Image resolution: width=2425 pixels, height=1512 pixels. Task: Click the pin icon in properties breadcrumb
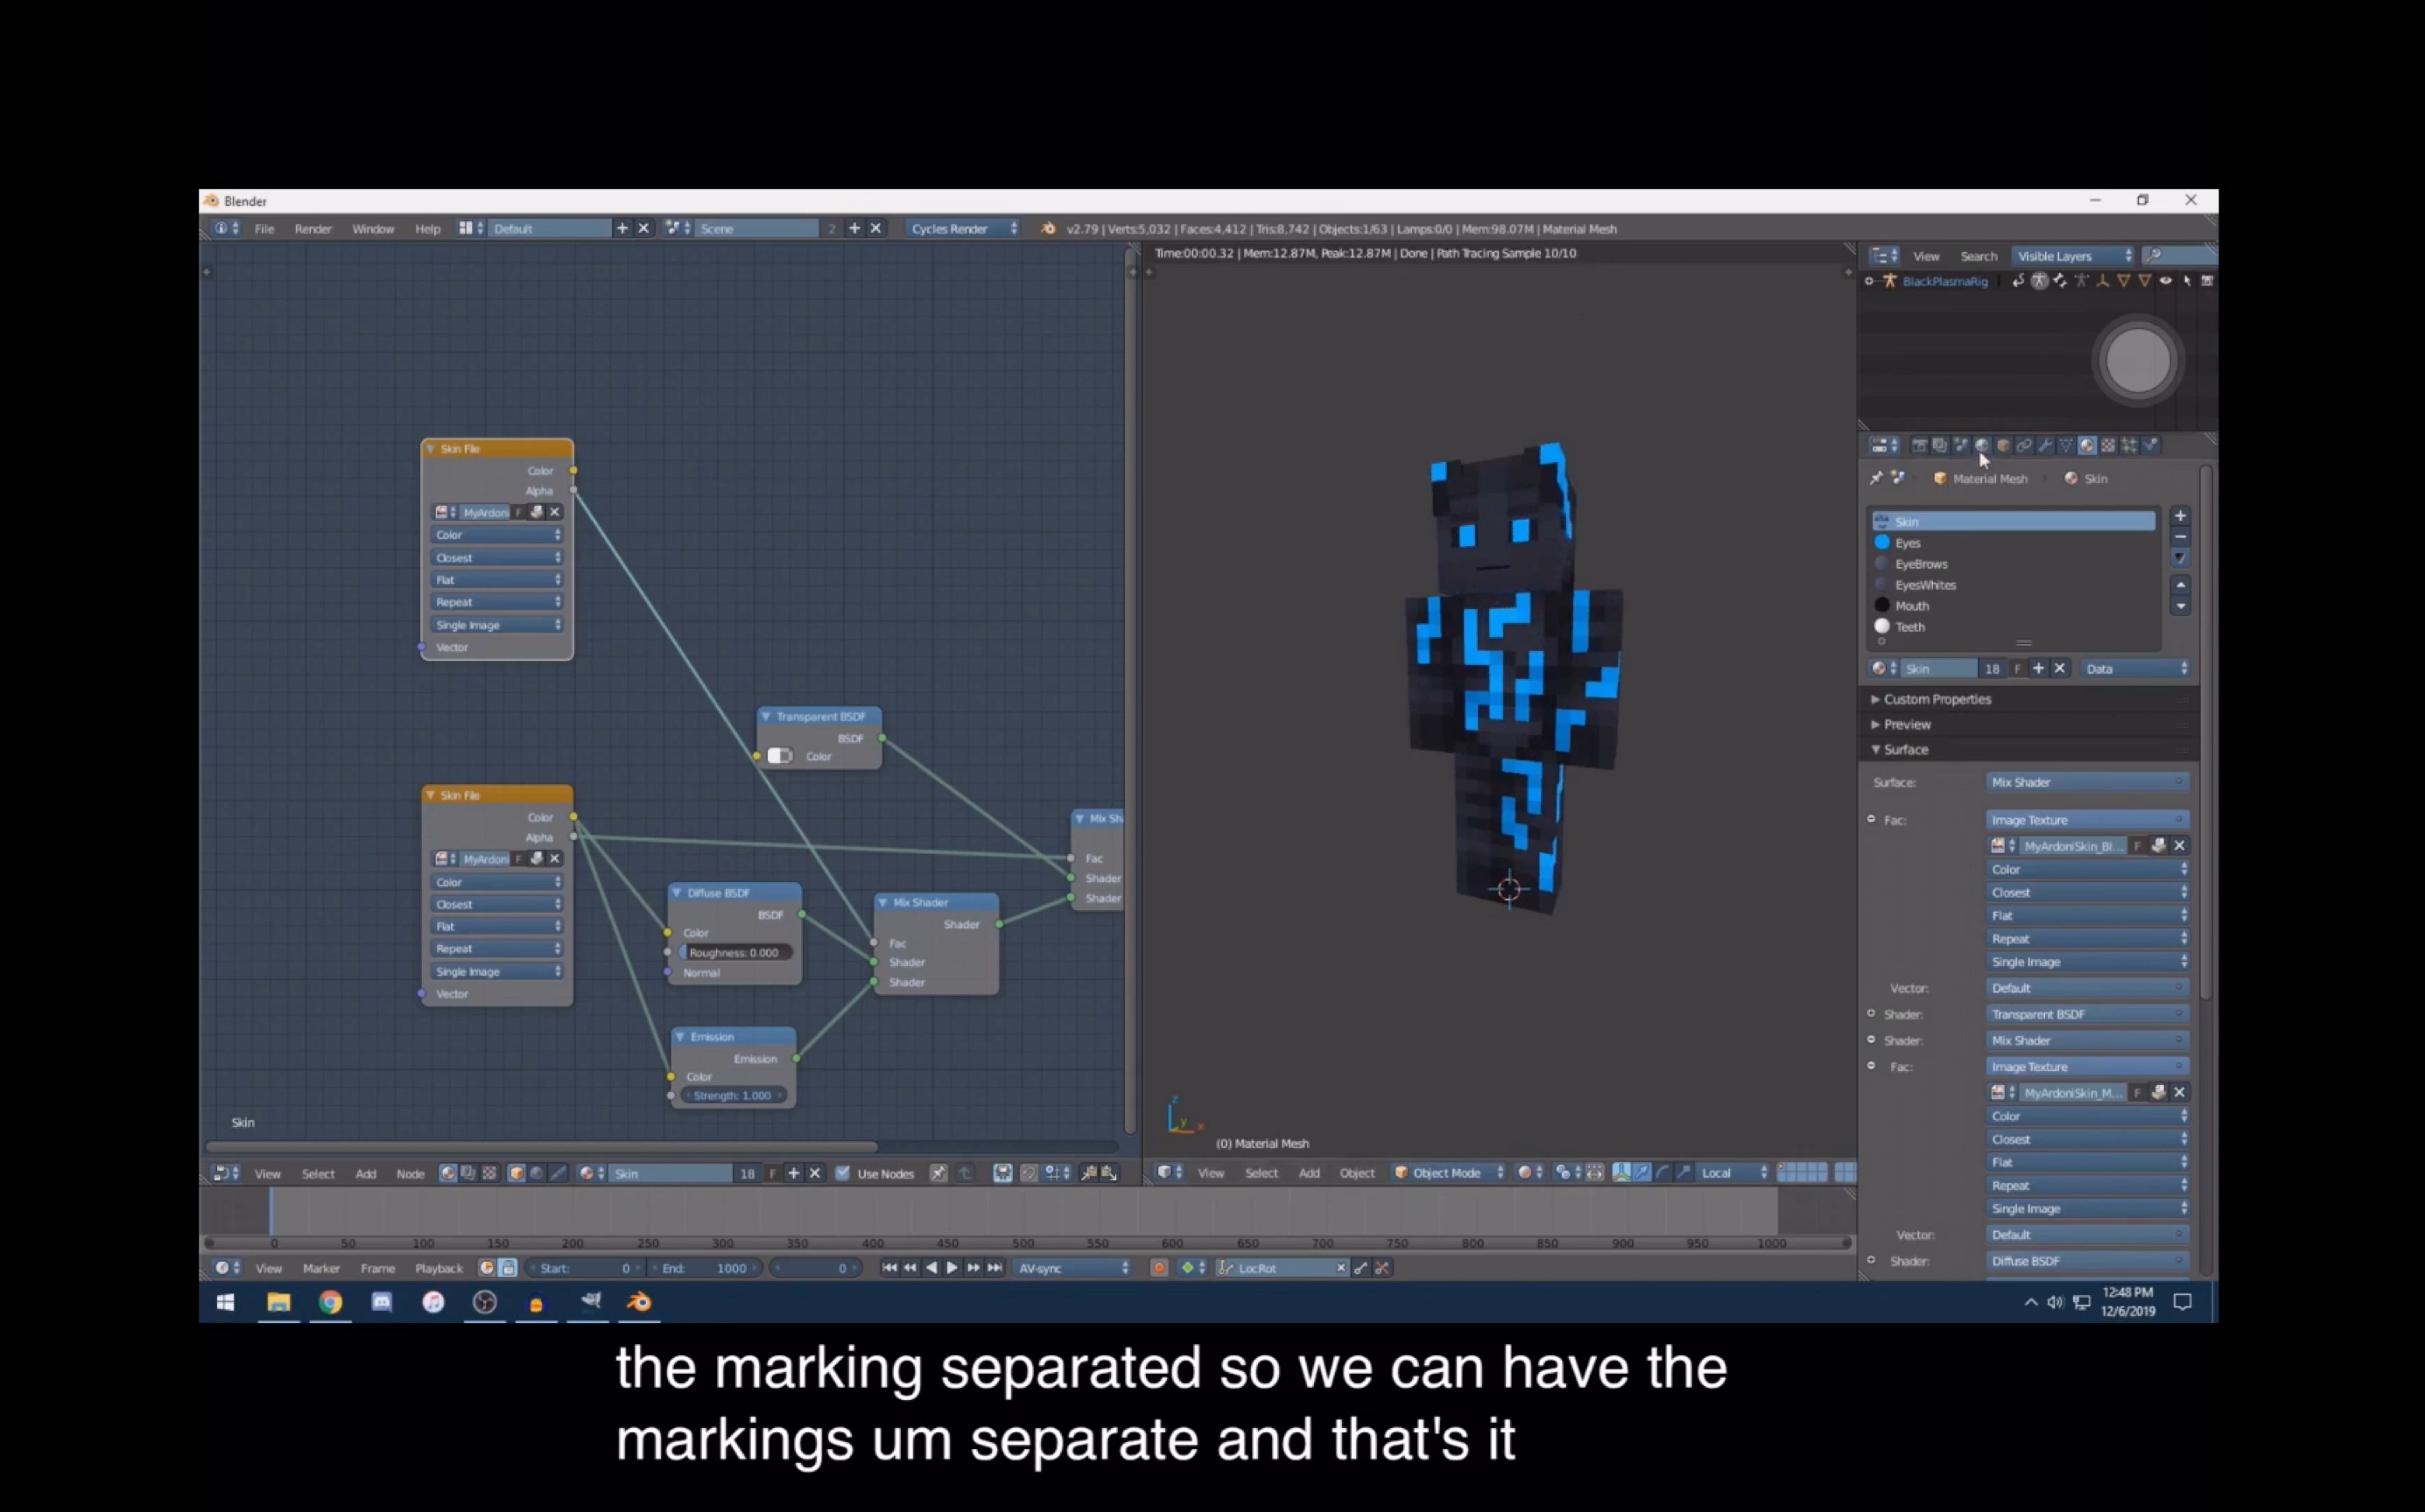pos(1877,478)
